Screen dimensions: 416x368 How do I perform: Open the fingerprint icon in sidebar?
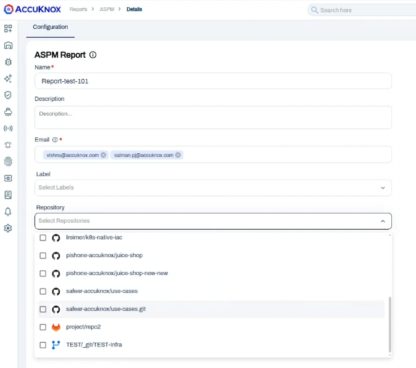tap(8, 162)
